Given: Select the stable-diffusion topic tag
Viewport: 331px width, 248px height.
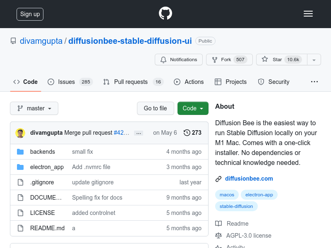Looking at the screenshot, I should click(236, 206).
